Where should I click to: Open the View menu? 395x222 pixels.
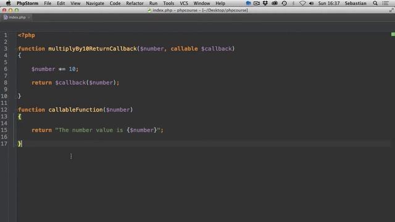pos(75,3)
